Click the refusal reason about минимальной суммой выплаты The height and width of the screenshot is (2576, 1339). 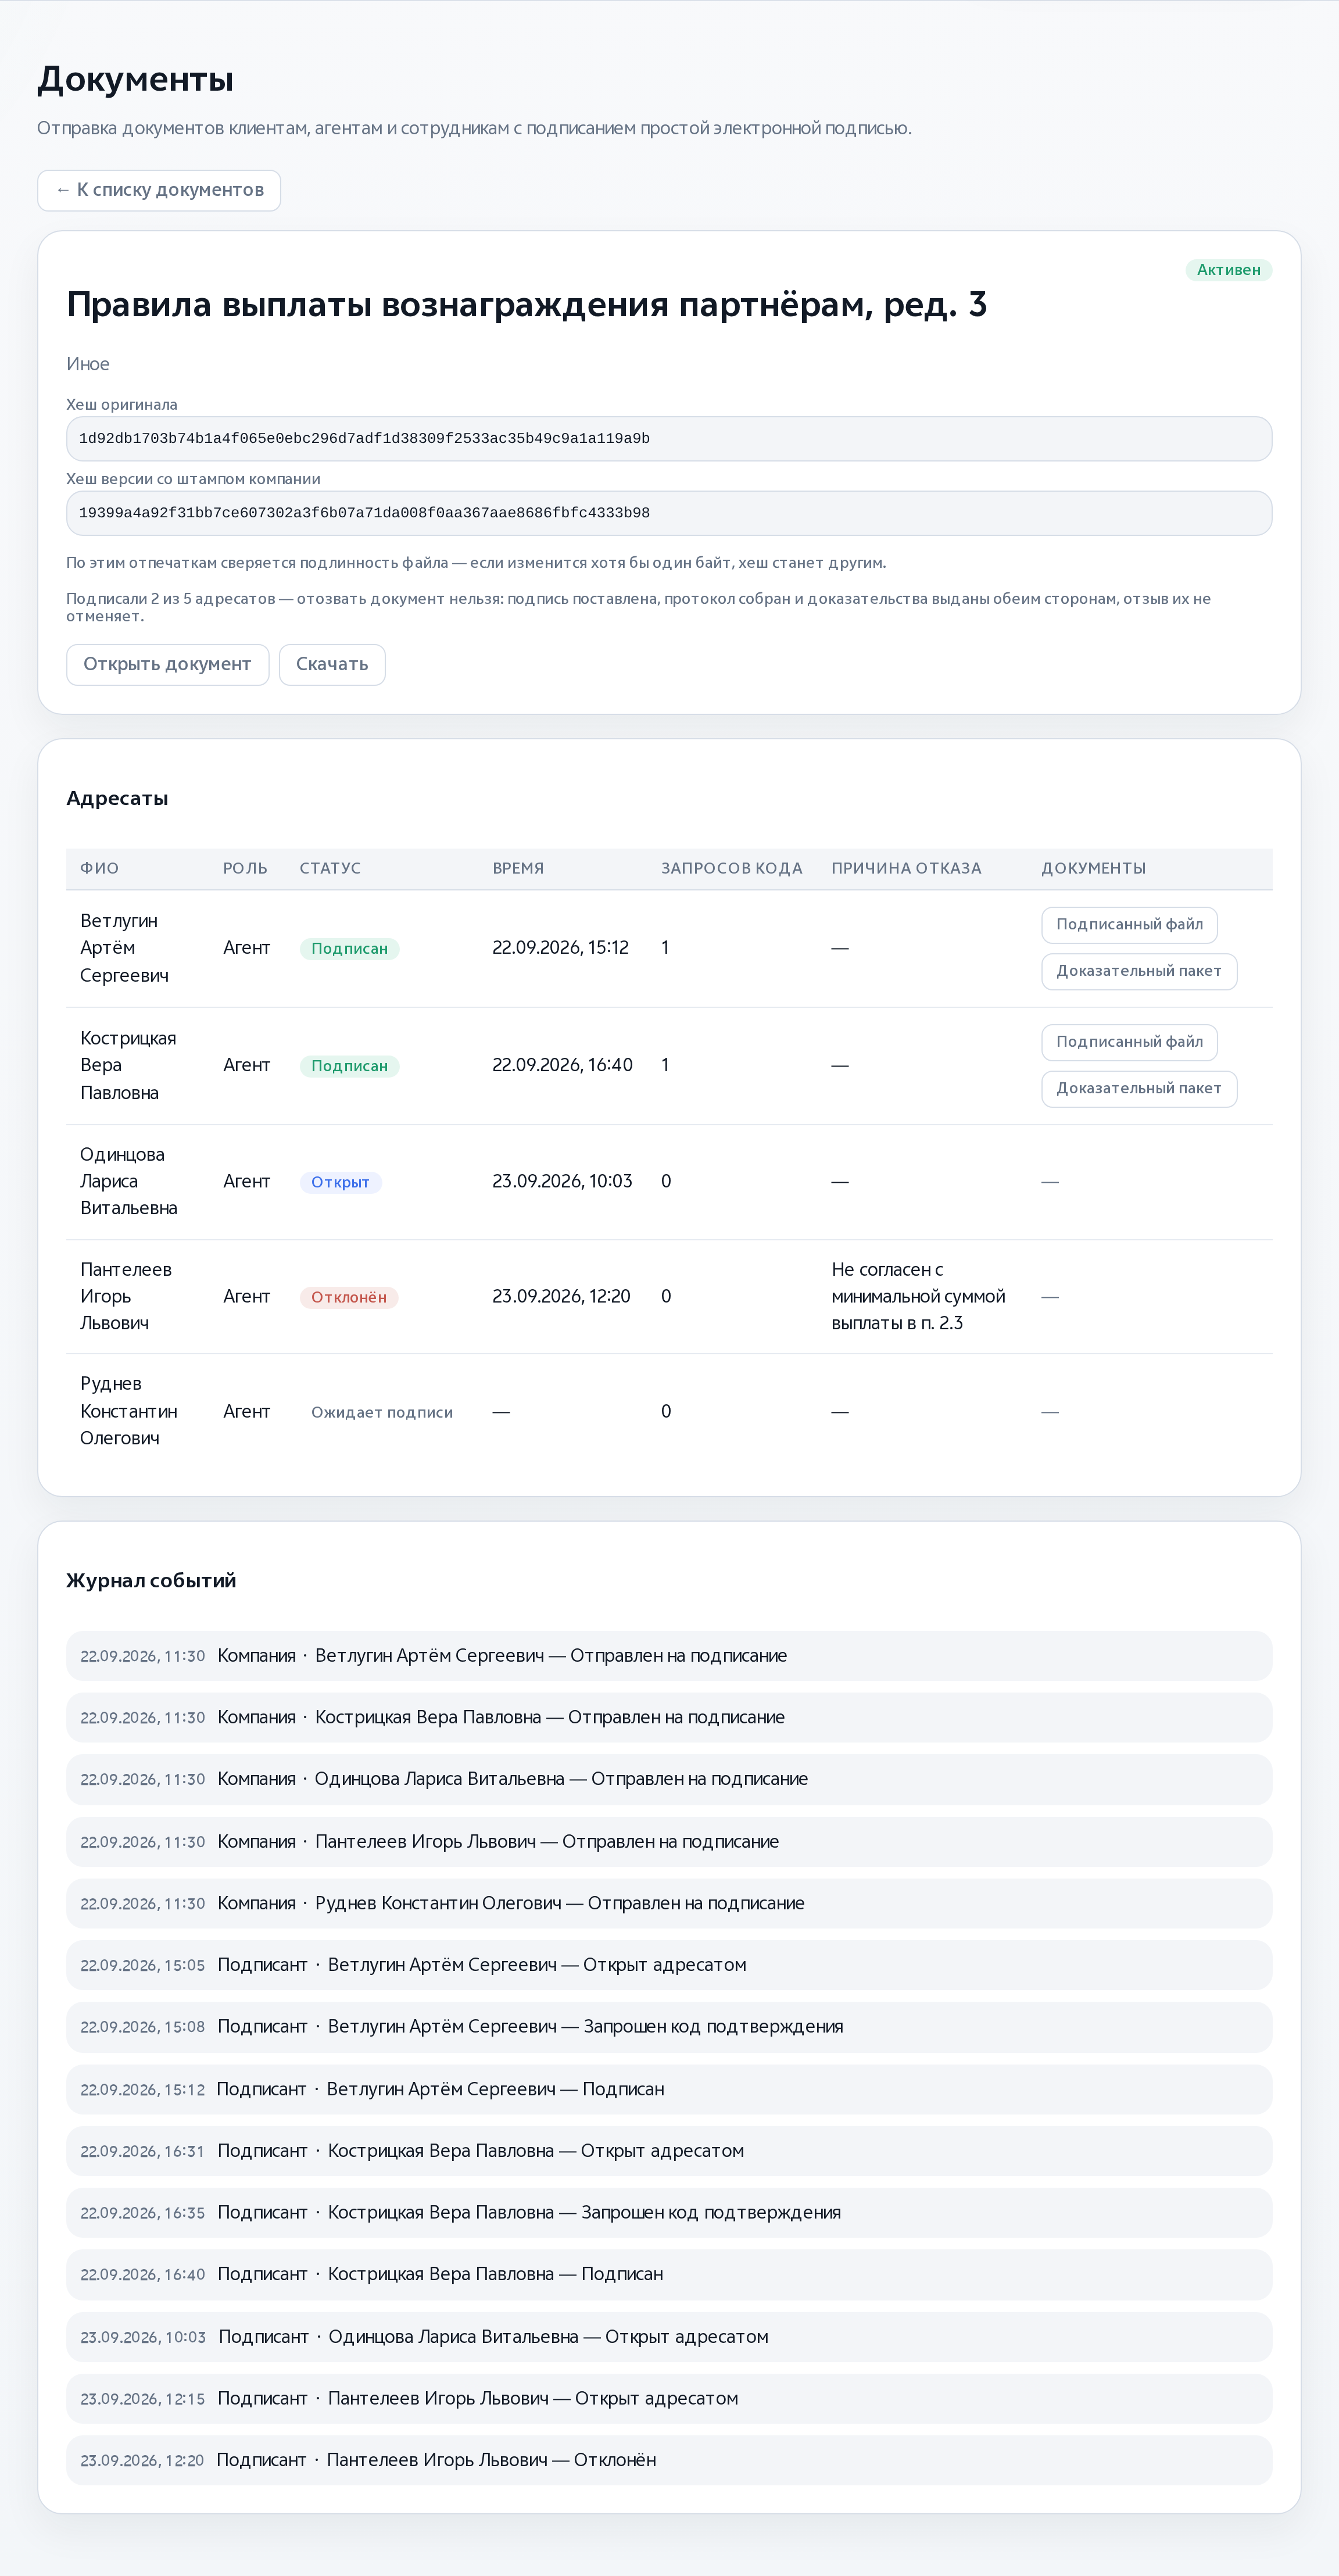[918, 1296]
